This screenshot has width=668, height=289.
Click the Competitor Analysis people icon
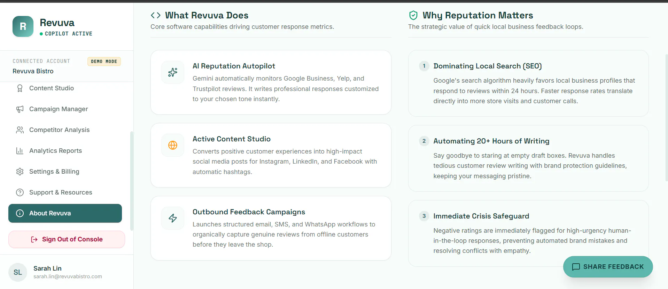[x=20, y=130]
